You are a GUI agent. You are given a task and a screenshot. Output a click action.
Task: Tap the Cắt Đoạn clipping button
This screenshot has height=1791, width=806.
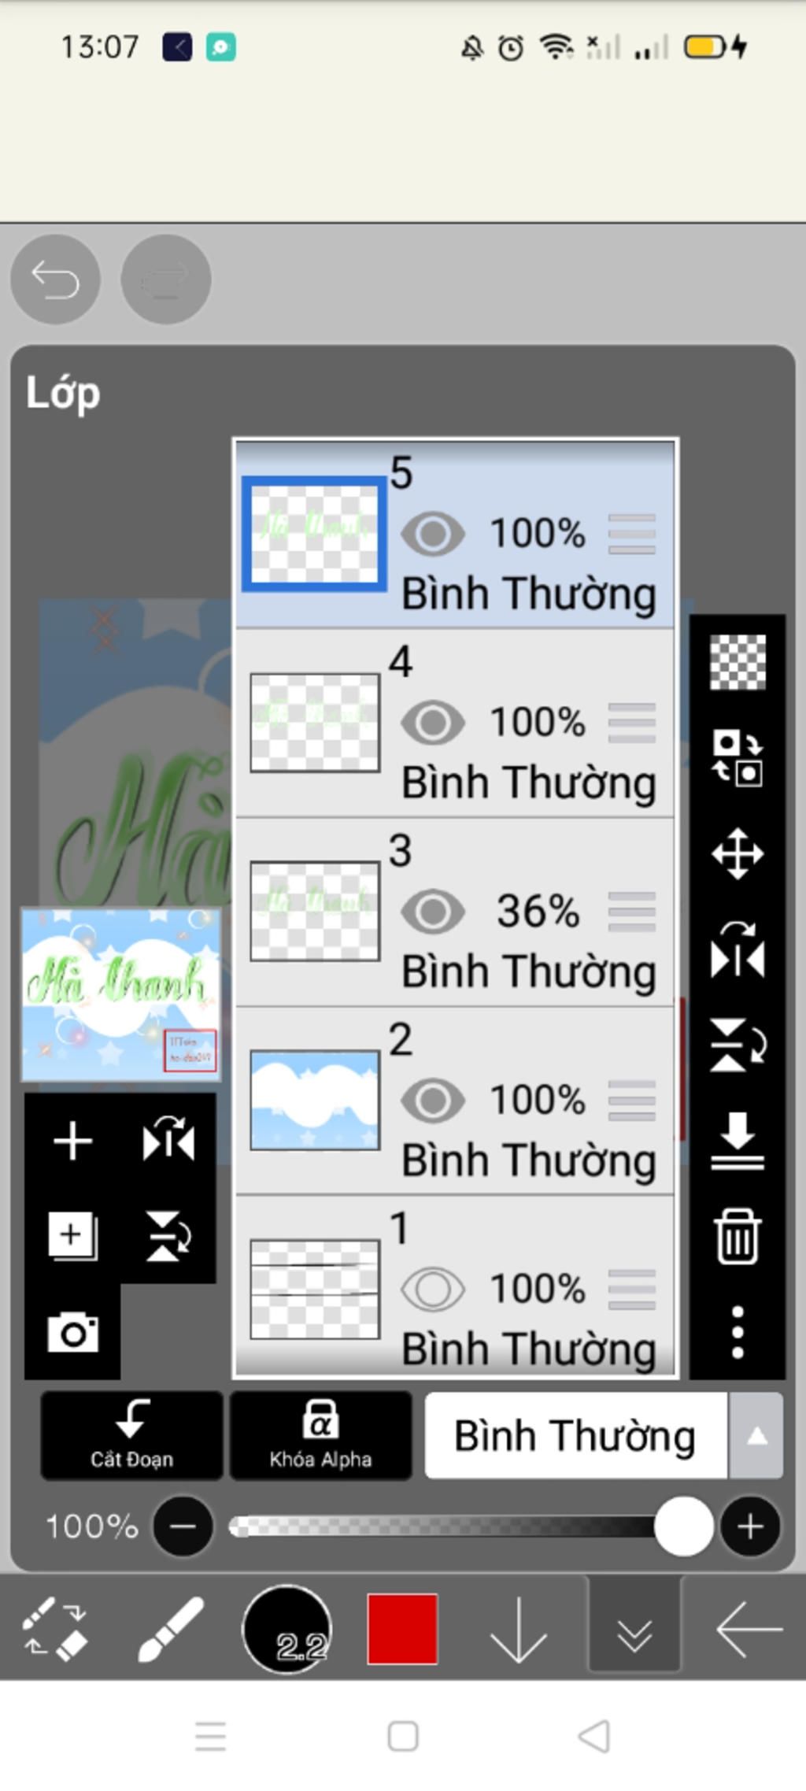click(131, 1435)
